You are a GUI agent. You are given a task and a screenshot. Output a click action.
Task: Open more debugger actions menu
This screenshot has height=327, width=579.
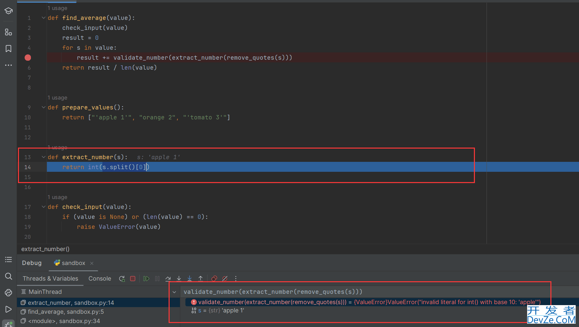pyautogui.click(x=236, y=279)
